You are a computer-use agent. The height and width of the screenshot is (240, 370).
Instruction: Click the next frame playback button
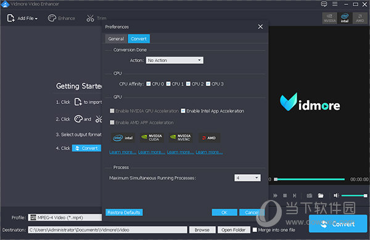(x=295, y=196)
